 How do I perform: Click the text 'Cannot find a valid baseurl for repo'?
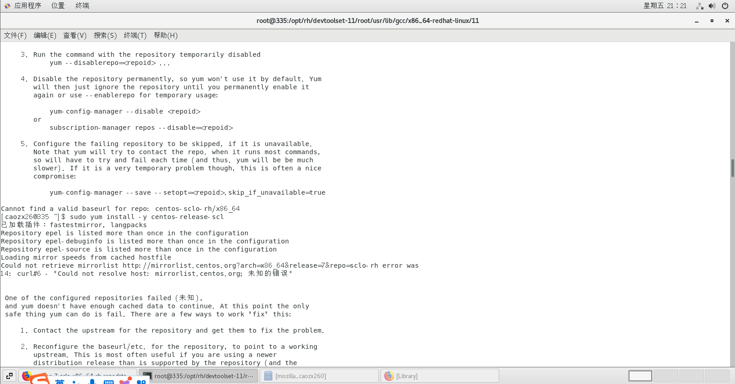(x=75, y=209)
